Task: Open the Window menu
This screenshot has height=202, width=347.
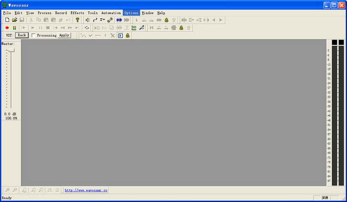Action: pos(147,13)
